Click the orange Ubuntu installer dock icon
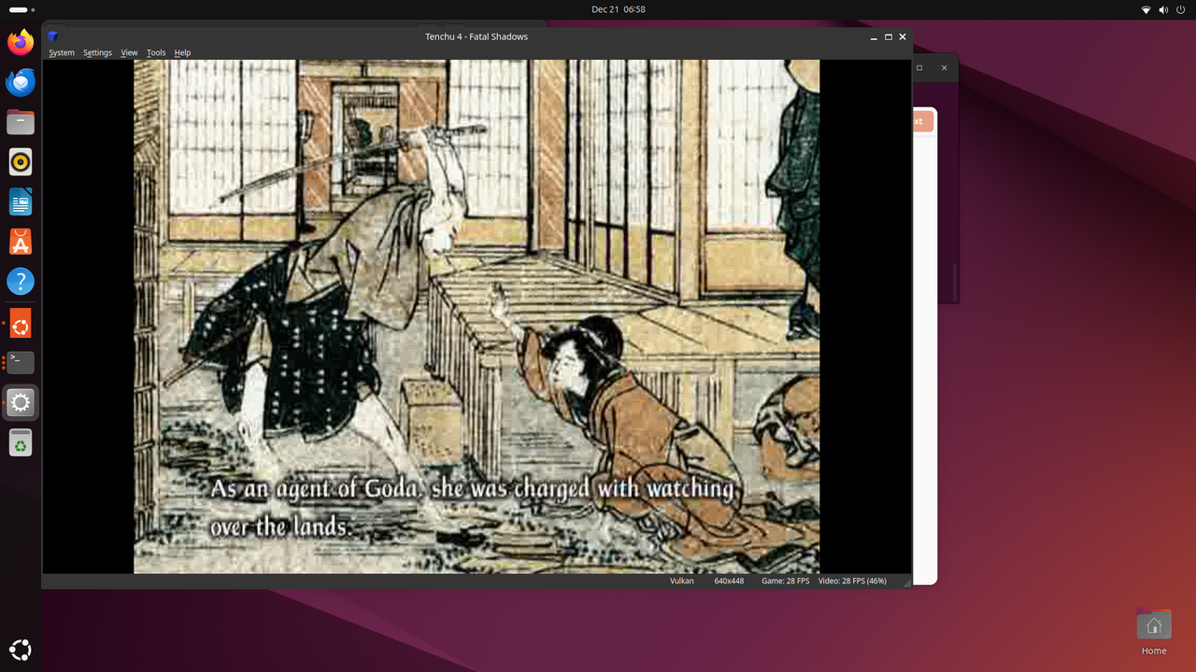Screen dimensions: 1196x672 pos(21,324)
